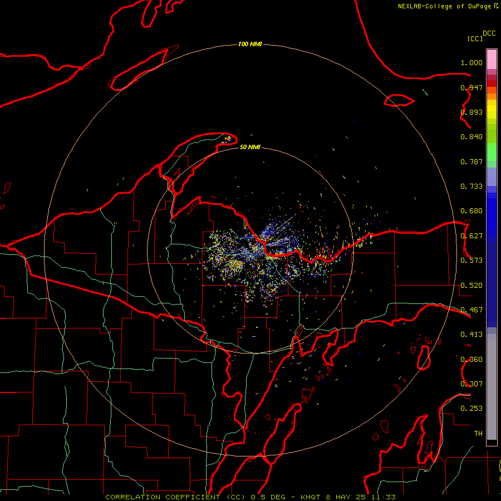Click the 0.733 scale value
The image size is (501, 501).
tap(471, 186)
